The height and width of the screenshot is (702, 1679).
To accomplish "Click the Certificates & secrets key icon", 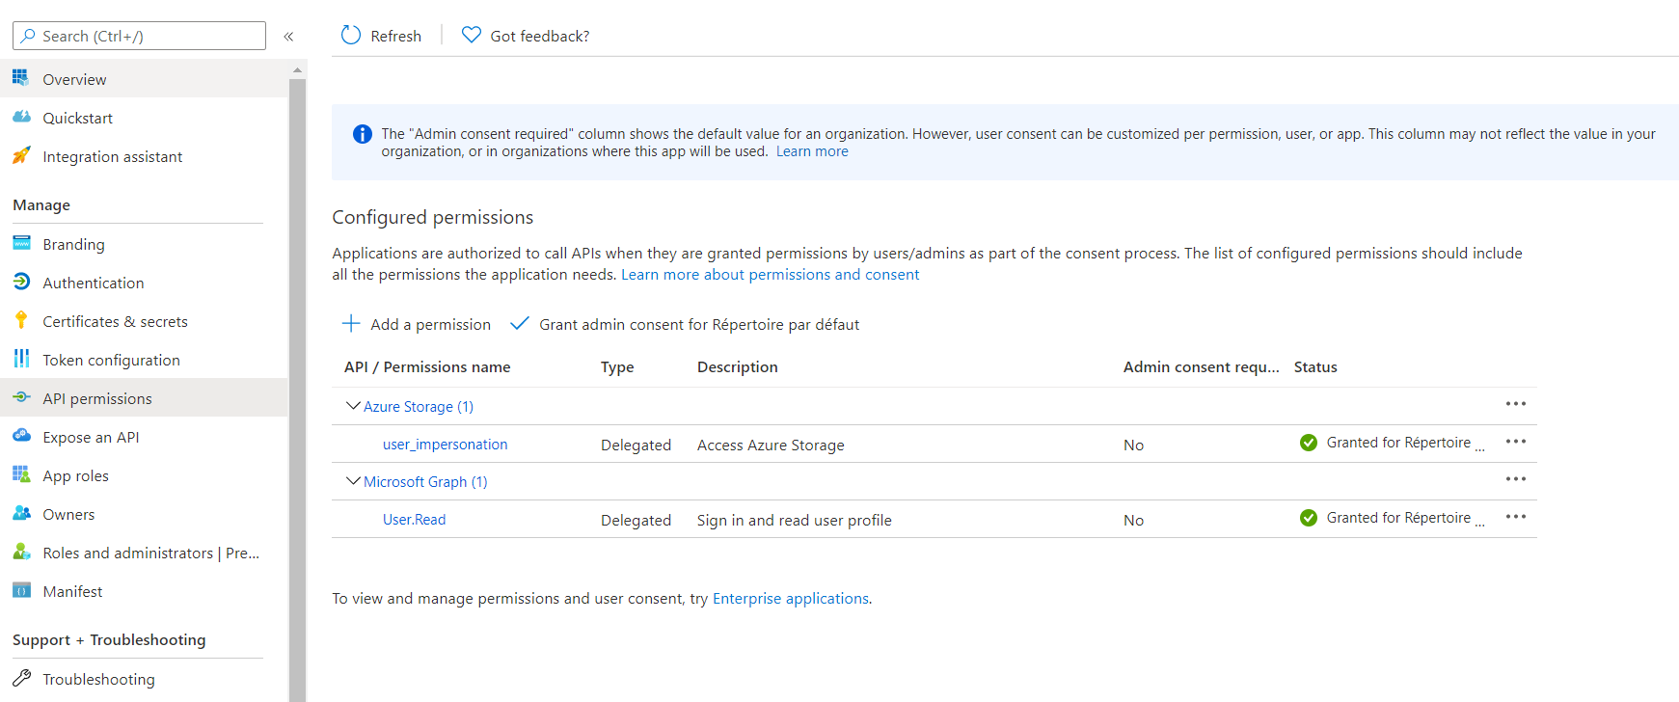I will click(21, 320).
